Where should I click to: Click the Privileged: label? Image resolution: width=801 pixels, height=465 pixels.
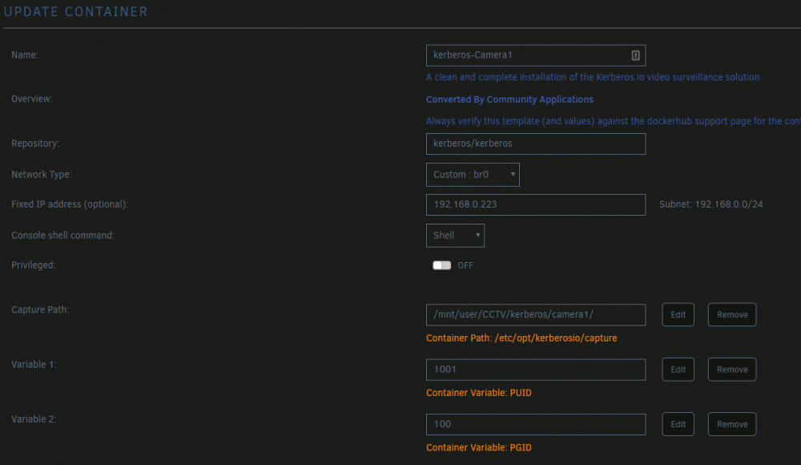click(x=33, y=265)
